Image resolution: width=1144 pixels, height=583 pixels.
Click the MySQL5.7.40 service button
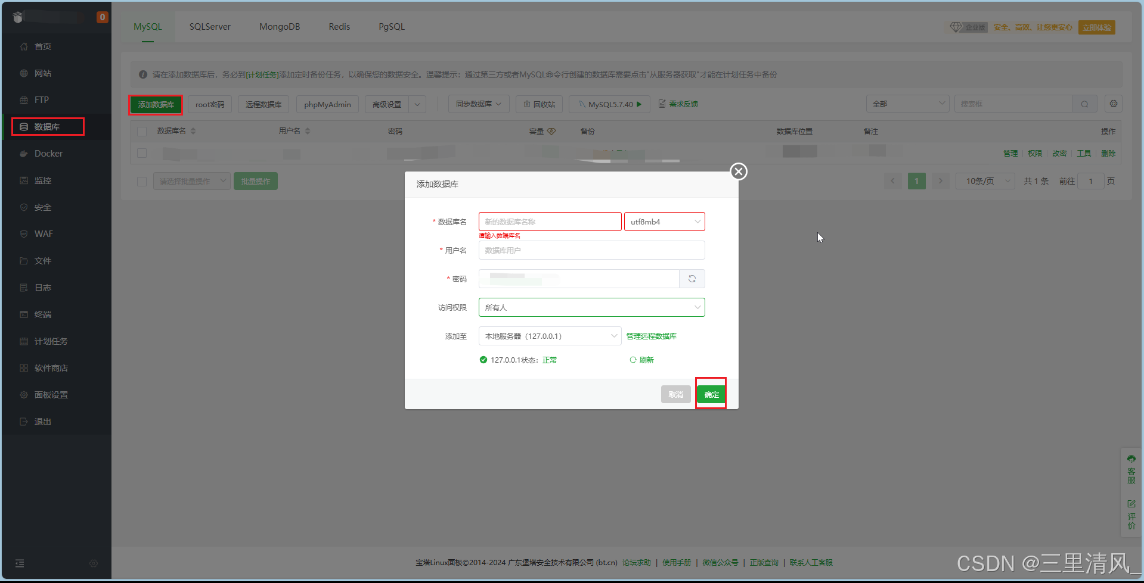click(609, 104)
